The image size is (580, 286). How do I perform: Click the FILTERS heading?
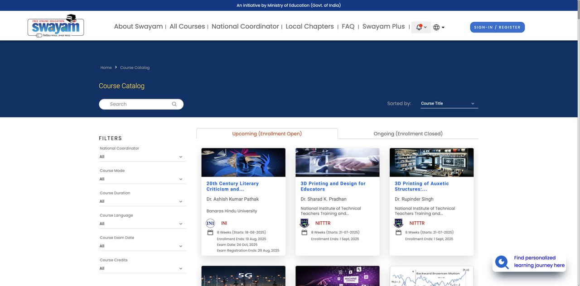[111, 138]
